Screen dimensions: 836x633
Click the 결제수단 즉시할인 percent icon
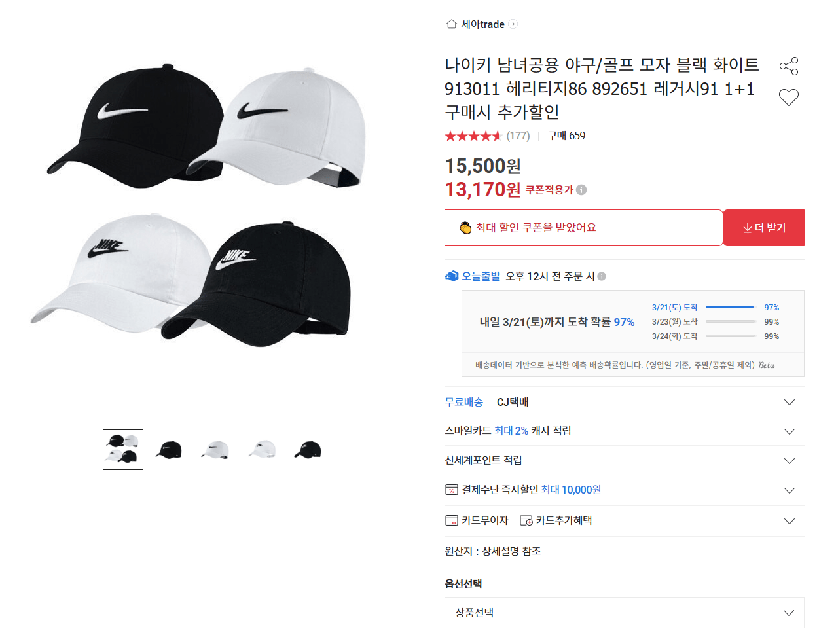pos(450,490)
